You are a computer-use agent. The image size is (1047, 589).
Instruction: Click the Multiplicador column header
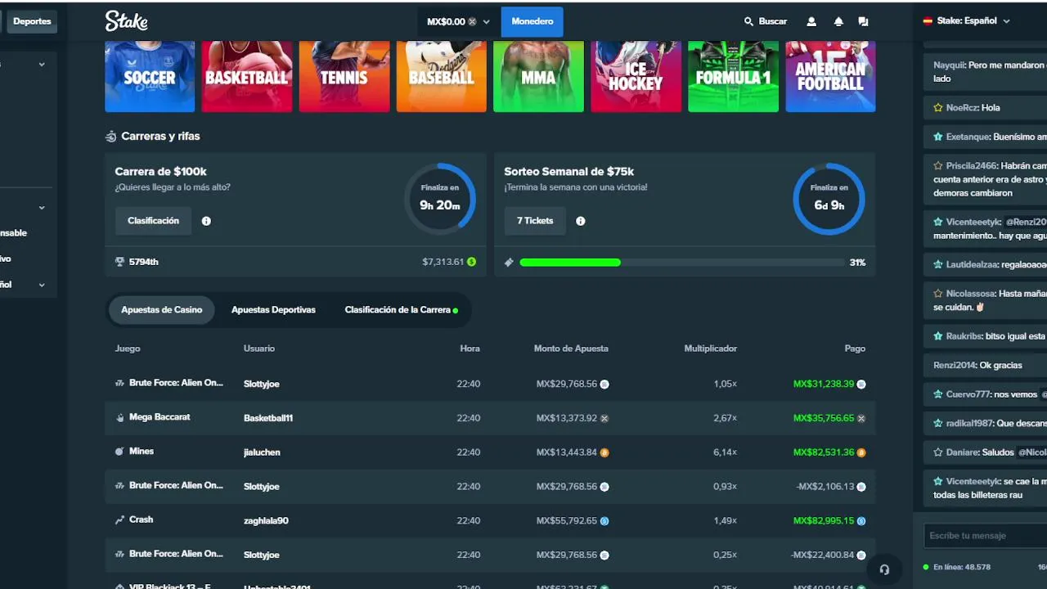click(710, 348)
